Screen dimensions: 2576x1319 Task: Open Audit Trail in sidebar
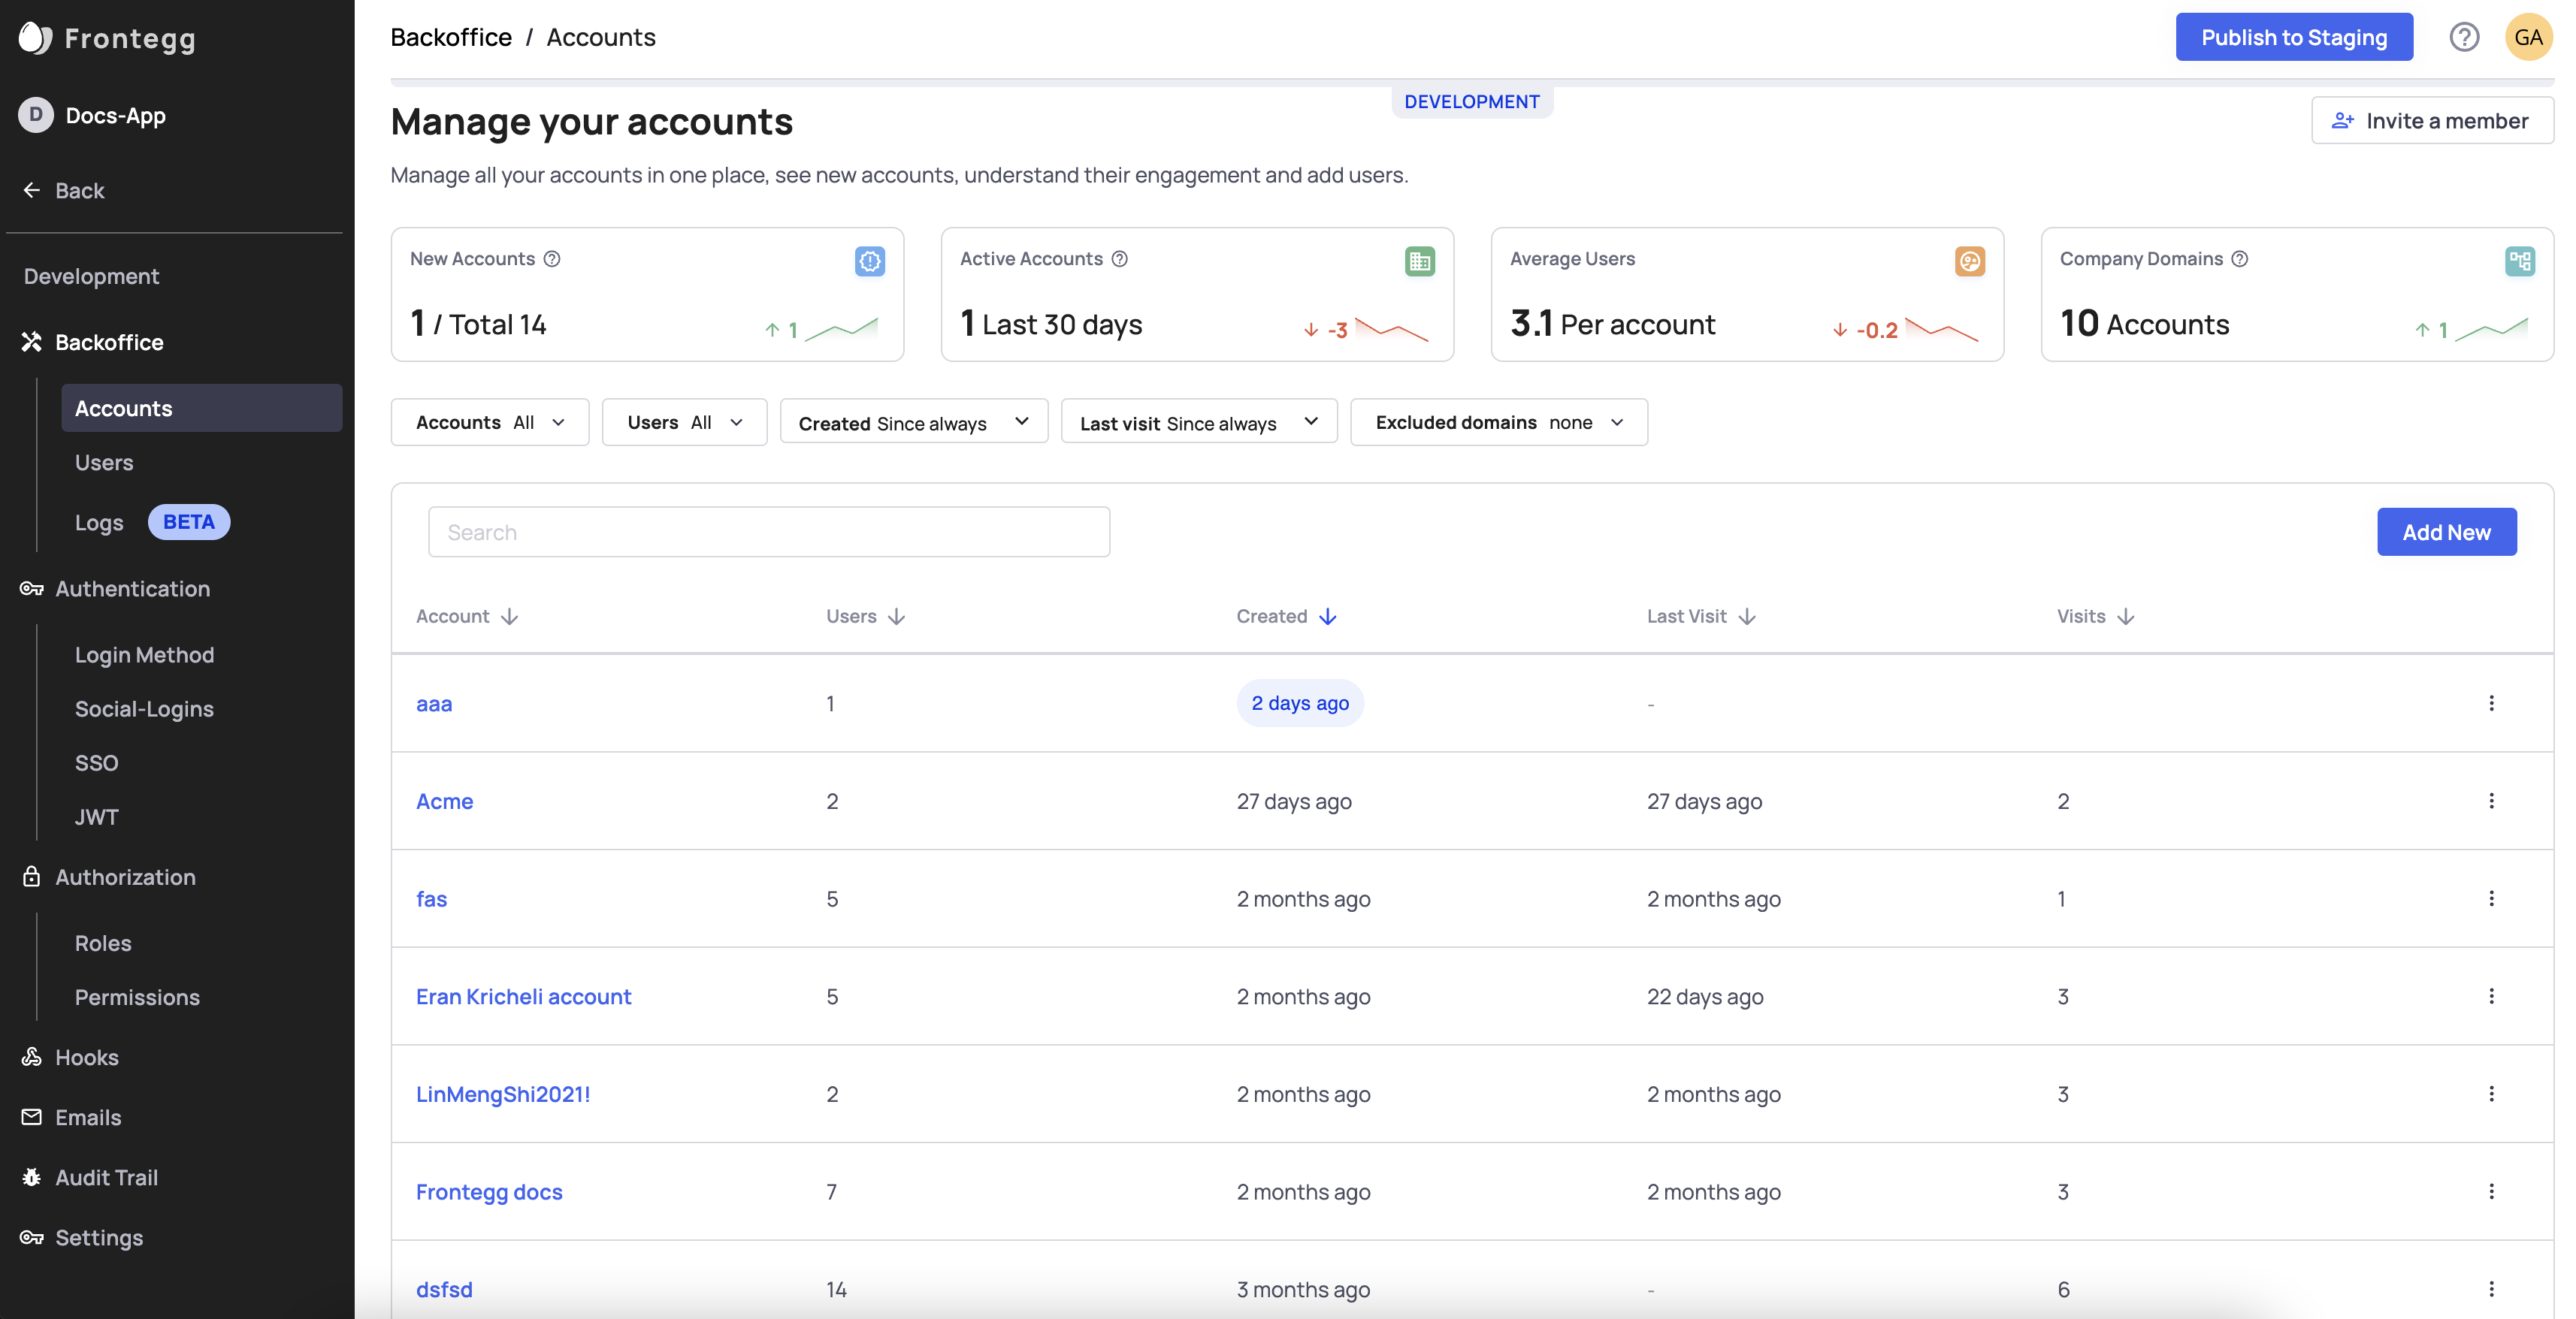pos(106,1177)
